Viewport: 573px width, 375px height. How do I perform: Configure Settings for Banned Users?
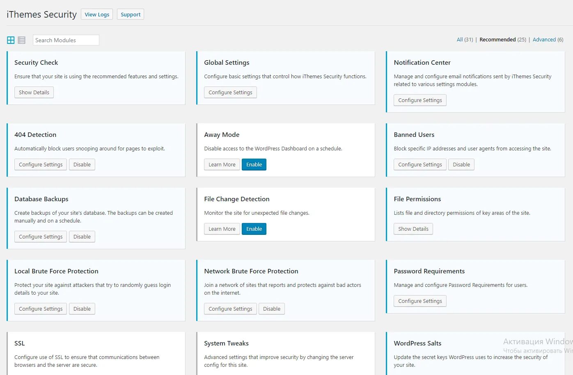click(420, 165)
